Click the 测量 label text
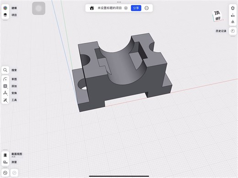Image resolution: width=238 pixels, height=178 pixels. point(14,162)
